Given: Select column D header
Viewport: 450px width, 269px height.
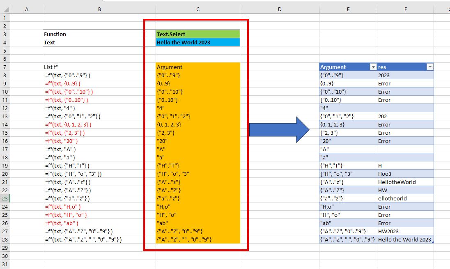Looking at the screenshot, I should coord(280,9).
